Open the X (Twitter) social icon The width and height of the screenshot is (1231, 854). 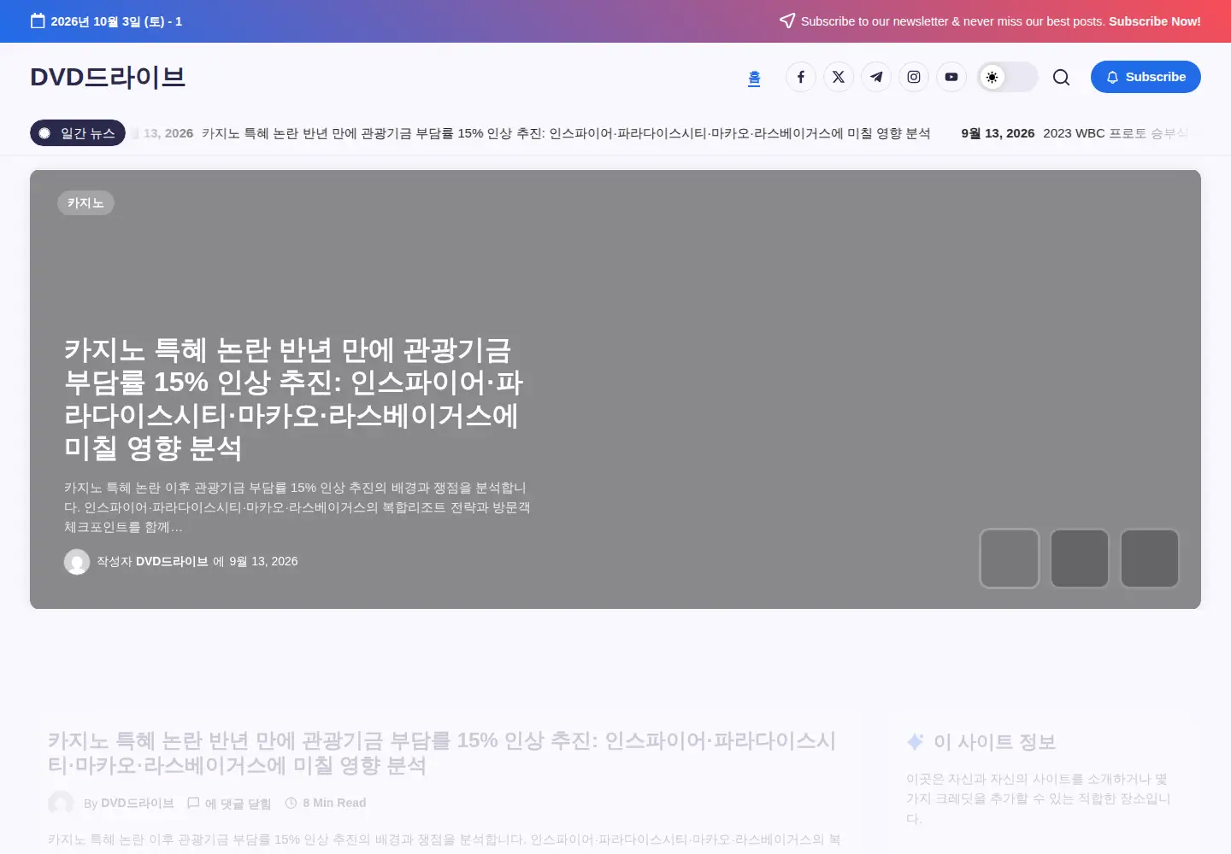(839, 77)
